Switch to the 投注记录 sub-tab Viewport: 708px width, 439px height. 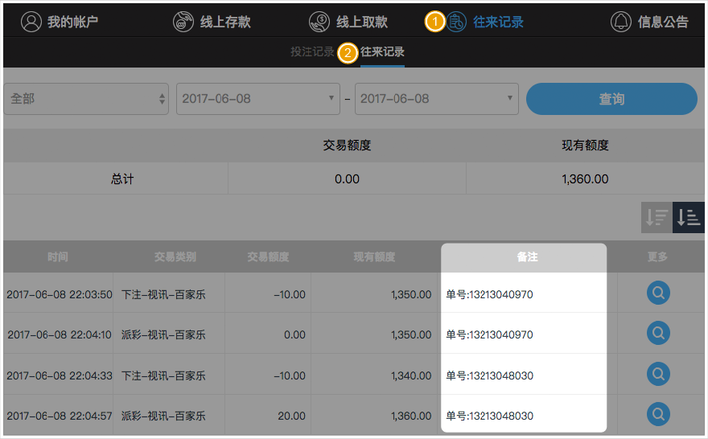(312, 52)
